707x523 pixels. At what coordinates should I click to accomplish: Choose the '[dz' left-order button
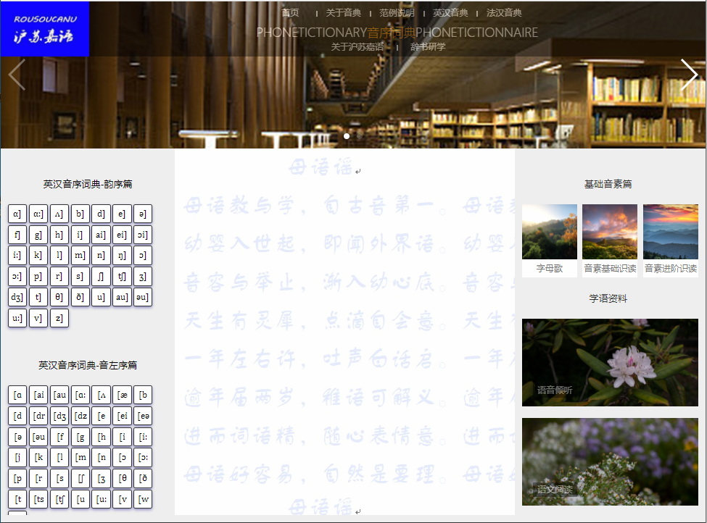point(80,416)
